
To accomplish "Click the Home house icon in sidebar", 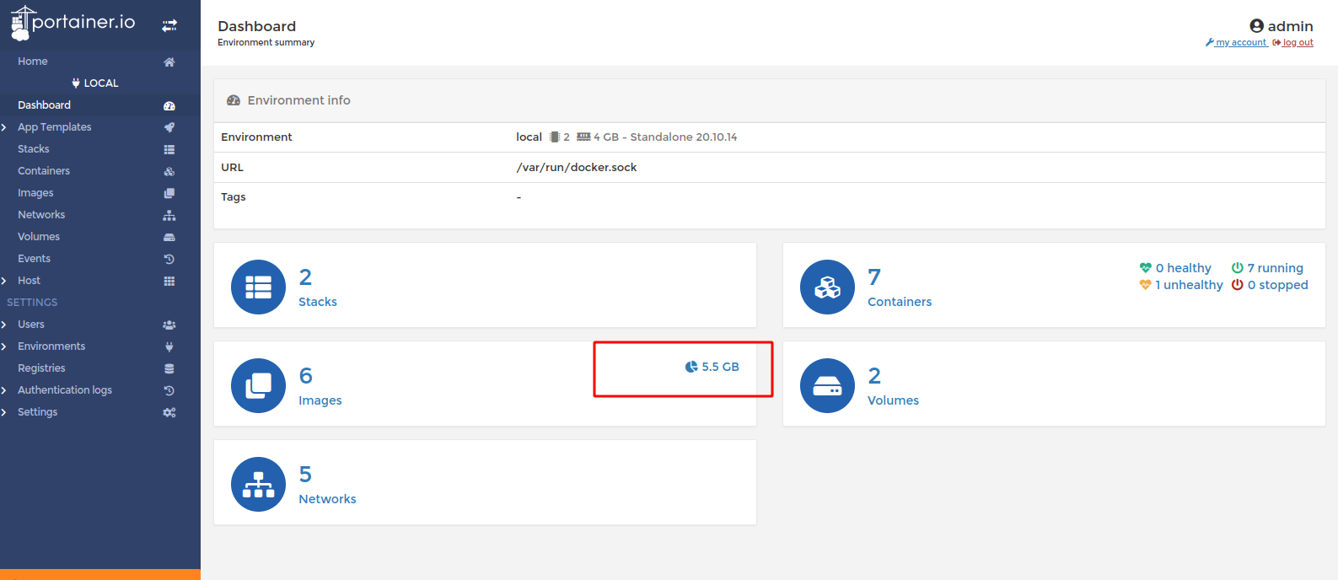I will click(x=169, y=62).
